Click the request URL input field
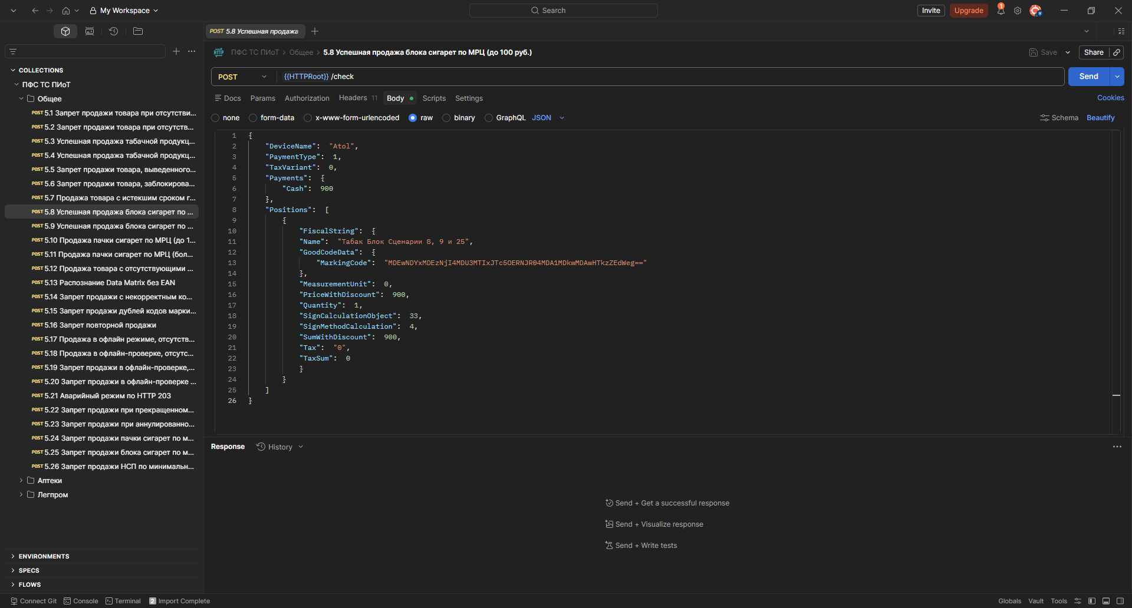The width and height of the screenshot is (1132, 608). 670,77
